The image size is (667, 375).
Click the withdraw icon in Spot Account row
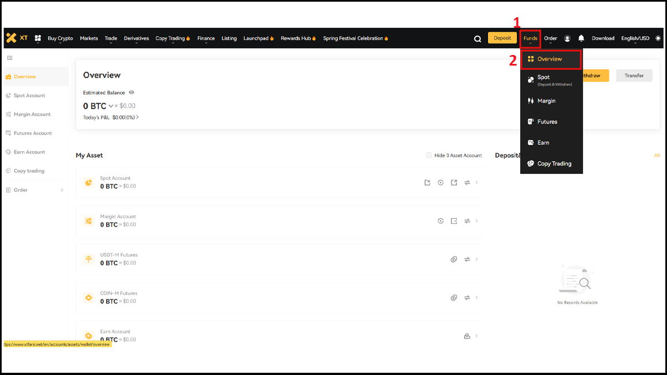point(454,182)
